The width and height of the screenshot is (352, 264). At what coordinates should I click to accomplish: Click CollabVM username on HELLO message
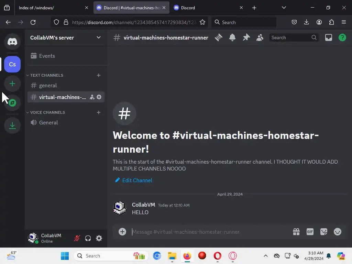[x=143, y=205]
